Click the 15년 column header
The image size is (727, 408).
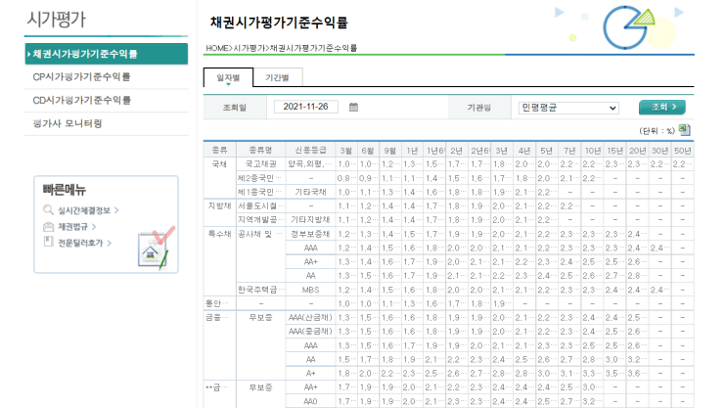[614, 151]
